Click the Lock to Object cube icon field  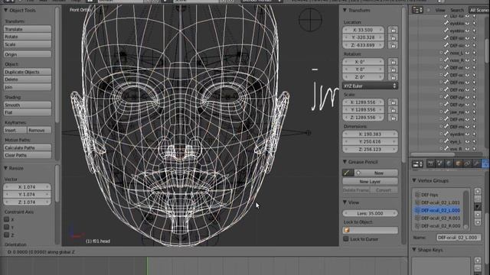pyautogui.click(x=371, y=230)
